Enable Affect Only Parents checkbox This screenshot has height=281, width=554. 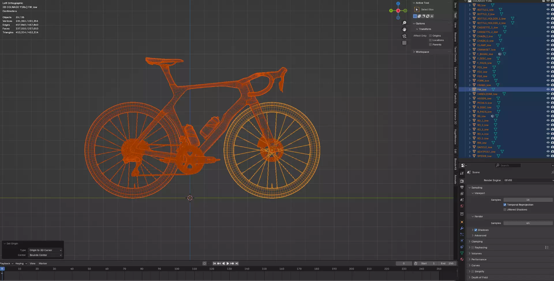click(430, 45)
